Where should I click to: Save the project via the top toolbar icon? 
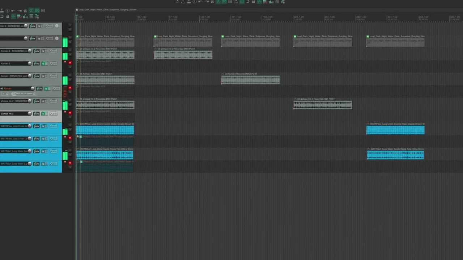(x=189, y=2)
